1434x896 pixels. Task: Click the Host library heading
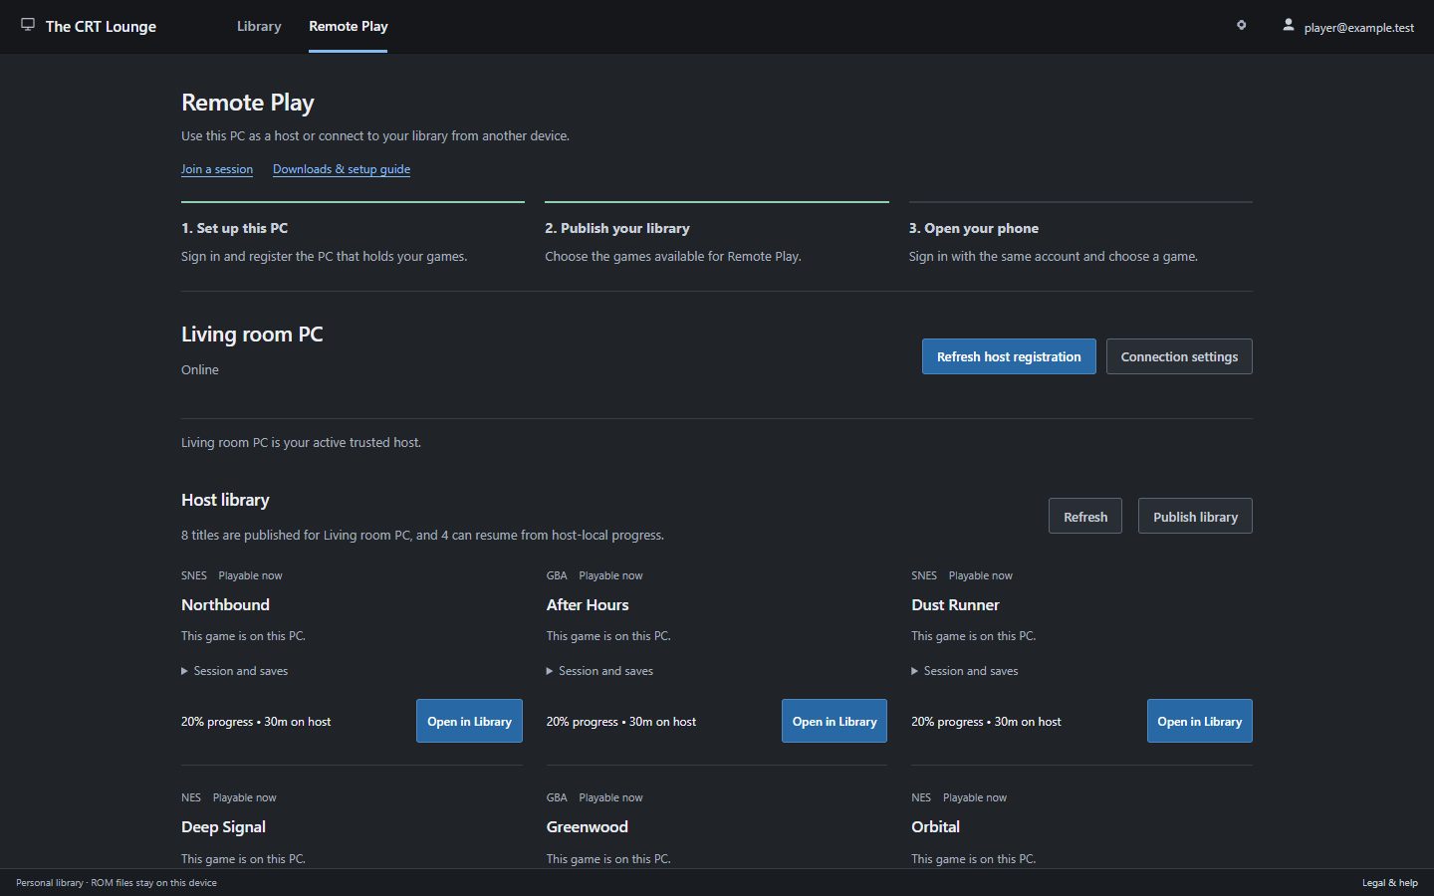point(225,500)
